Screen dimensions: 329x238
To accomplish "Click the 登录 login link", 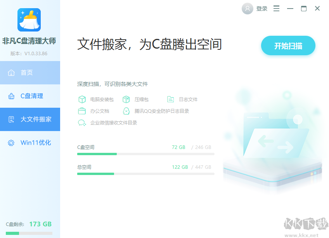I will coord(261,8).
